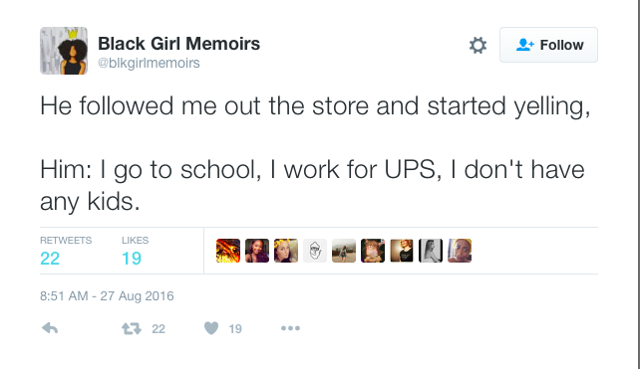This screenshot has width=640, height=369.
Task: View the 19 likes list
Action: [135, 252]
